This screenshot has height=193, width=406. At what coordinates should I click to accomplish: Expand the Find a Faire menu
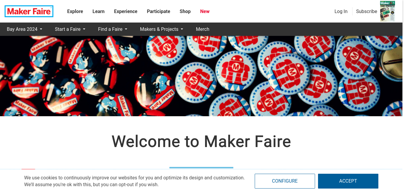(x=113, y=29)
